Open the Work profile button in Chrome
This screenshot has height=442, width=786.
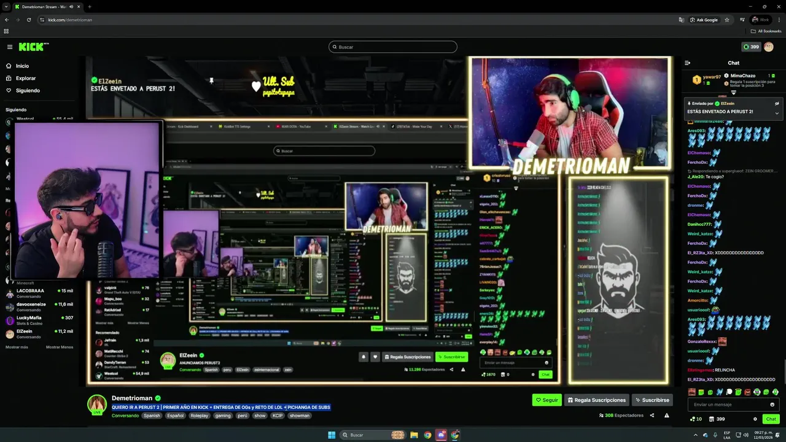[761, 20]
